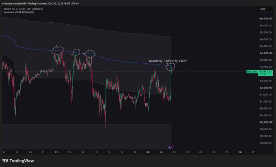Click the 83,200.00 price axis label
This screenshot has width=276, height=167.
(266, 67)
